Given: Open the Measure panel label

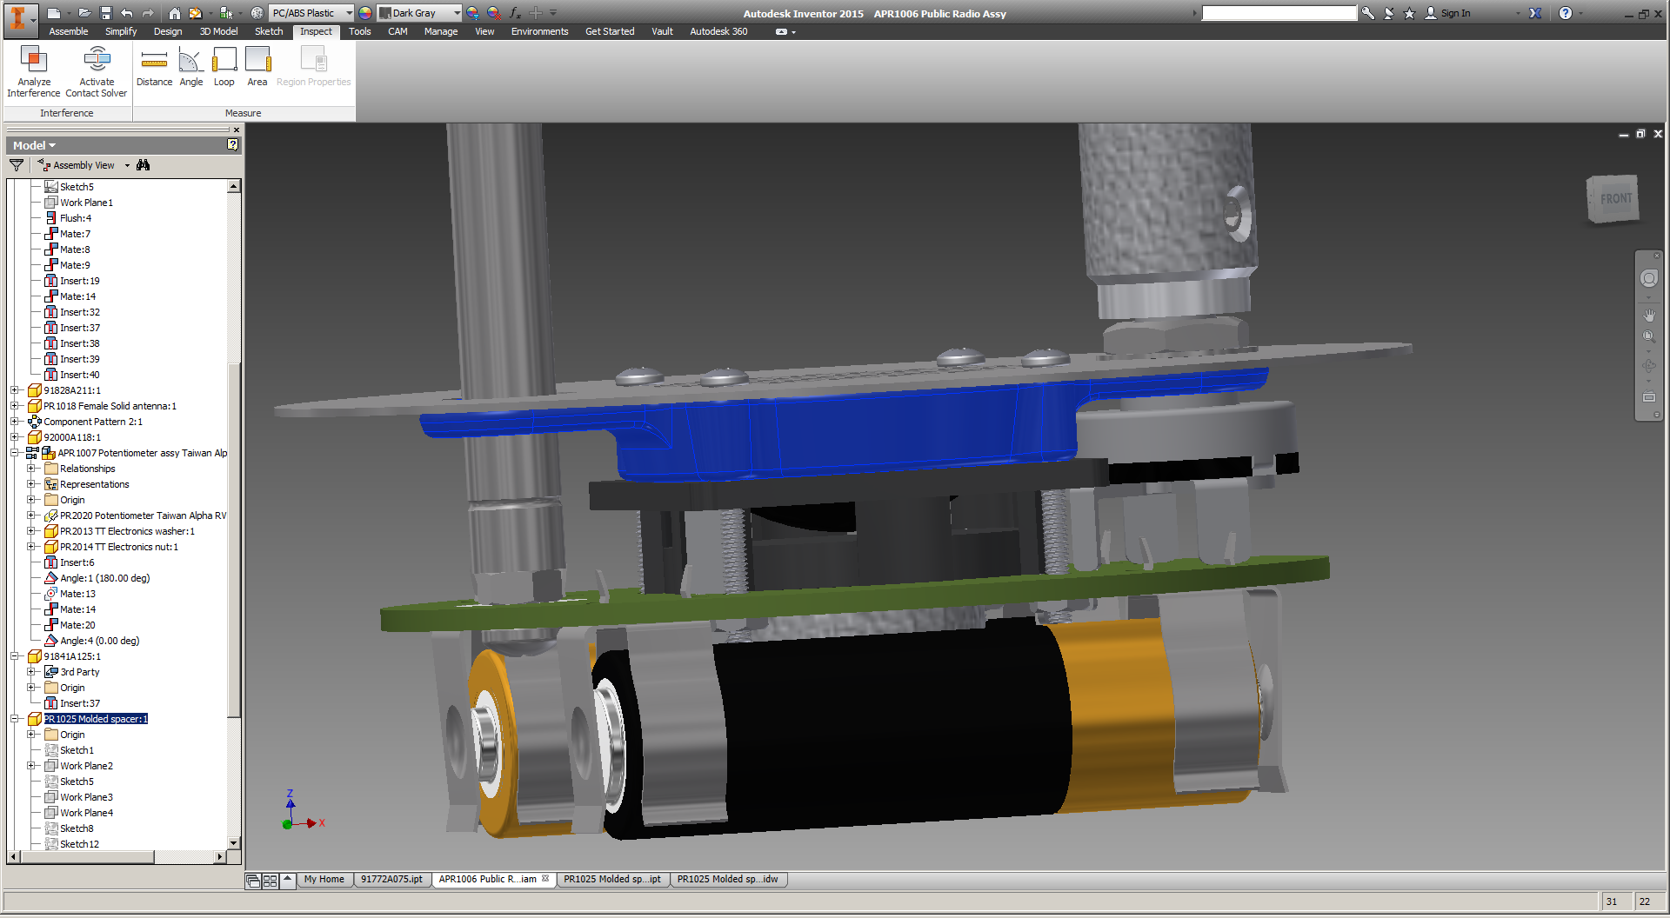Looking at the screenshot, I should (243, 113).
